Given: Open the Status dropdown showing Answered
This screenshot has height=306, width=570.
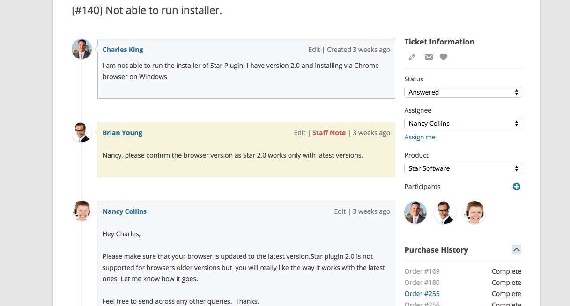Looking at the screenshot, I should point(462,92).
